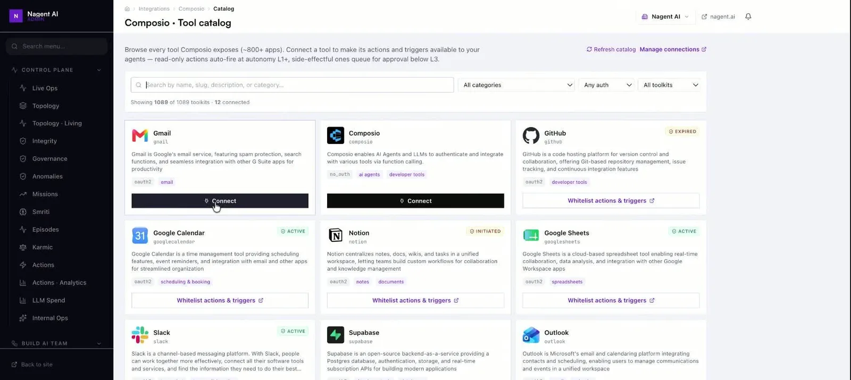Click the Gmail email tag
The height and width of the screenshot is (380, 851).
(x=167, y=182)
